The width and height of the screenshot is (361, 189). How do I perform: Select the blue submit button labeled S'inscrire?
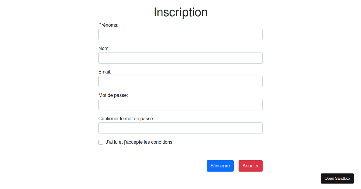tap(220, 166)
